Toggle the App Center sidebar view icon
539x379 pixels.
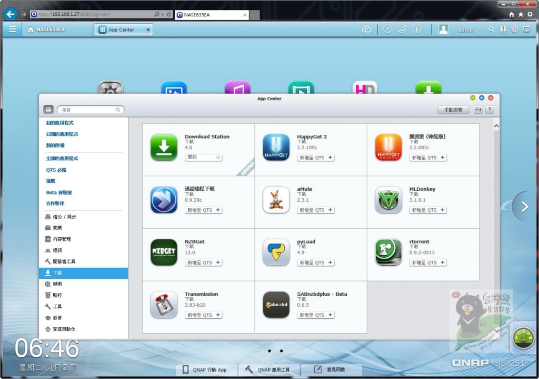pyautogui.click(x=48, y=110)
